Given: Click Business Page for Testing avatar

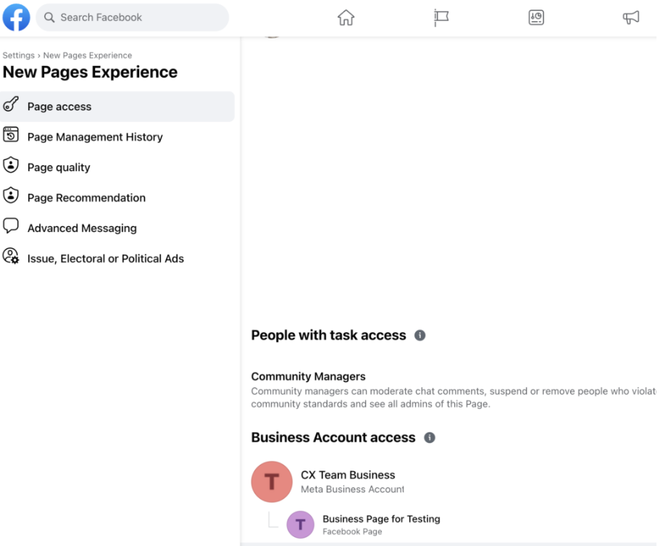Looking at the screenshot, I should point(301,525).
